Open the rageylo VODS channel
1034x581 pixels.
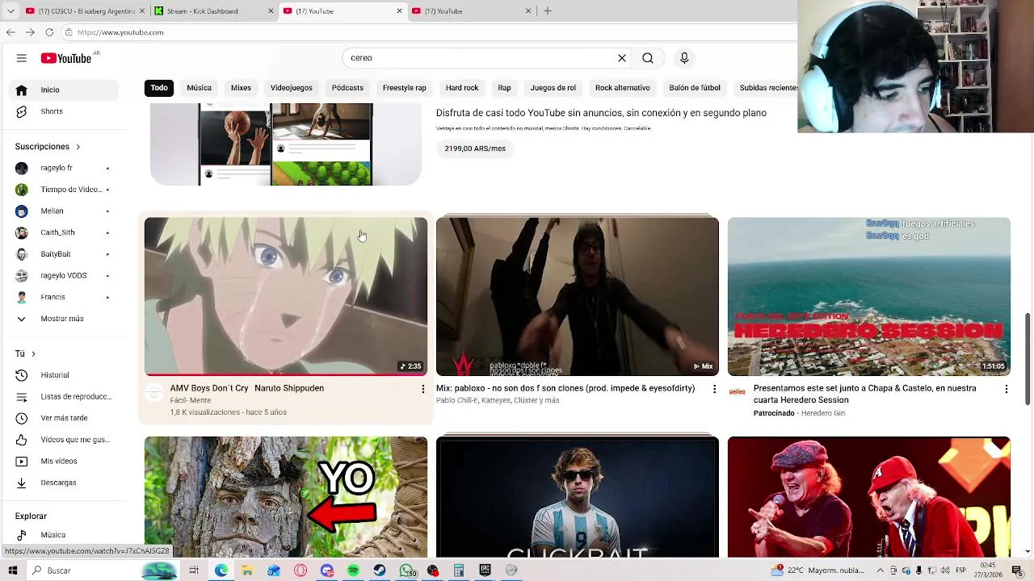pos(63,275)
